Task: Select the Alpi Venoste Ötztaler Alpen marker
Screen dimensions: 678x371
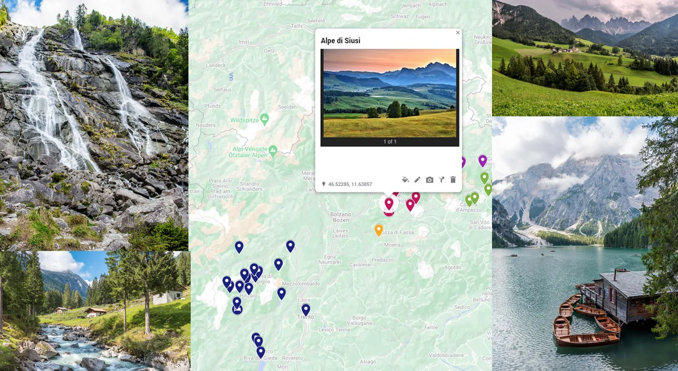Action: tap(273, 151)
